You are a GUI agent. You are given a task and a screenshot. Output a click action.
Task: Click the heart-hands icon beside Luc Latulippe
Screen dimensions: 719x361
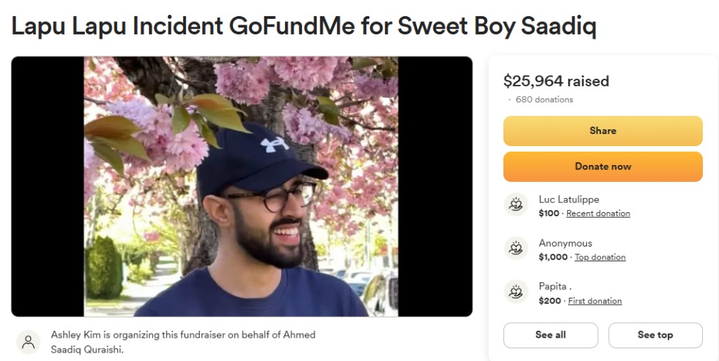(x=516, y=204)
